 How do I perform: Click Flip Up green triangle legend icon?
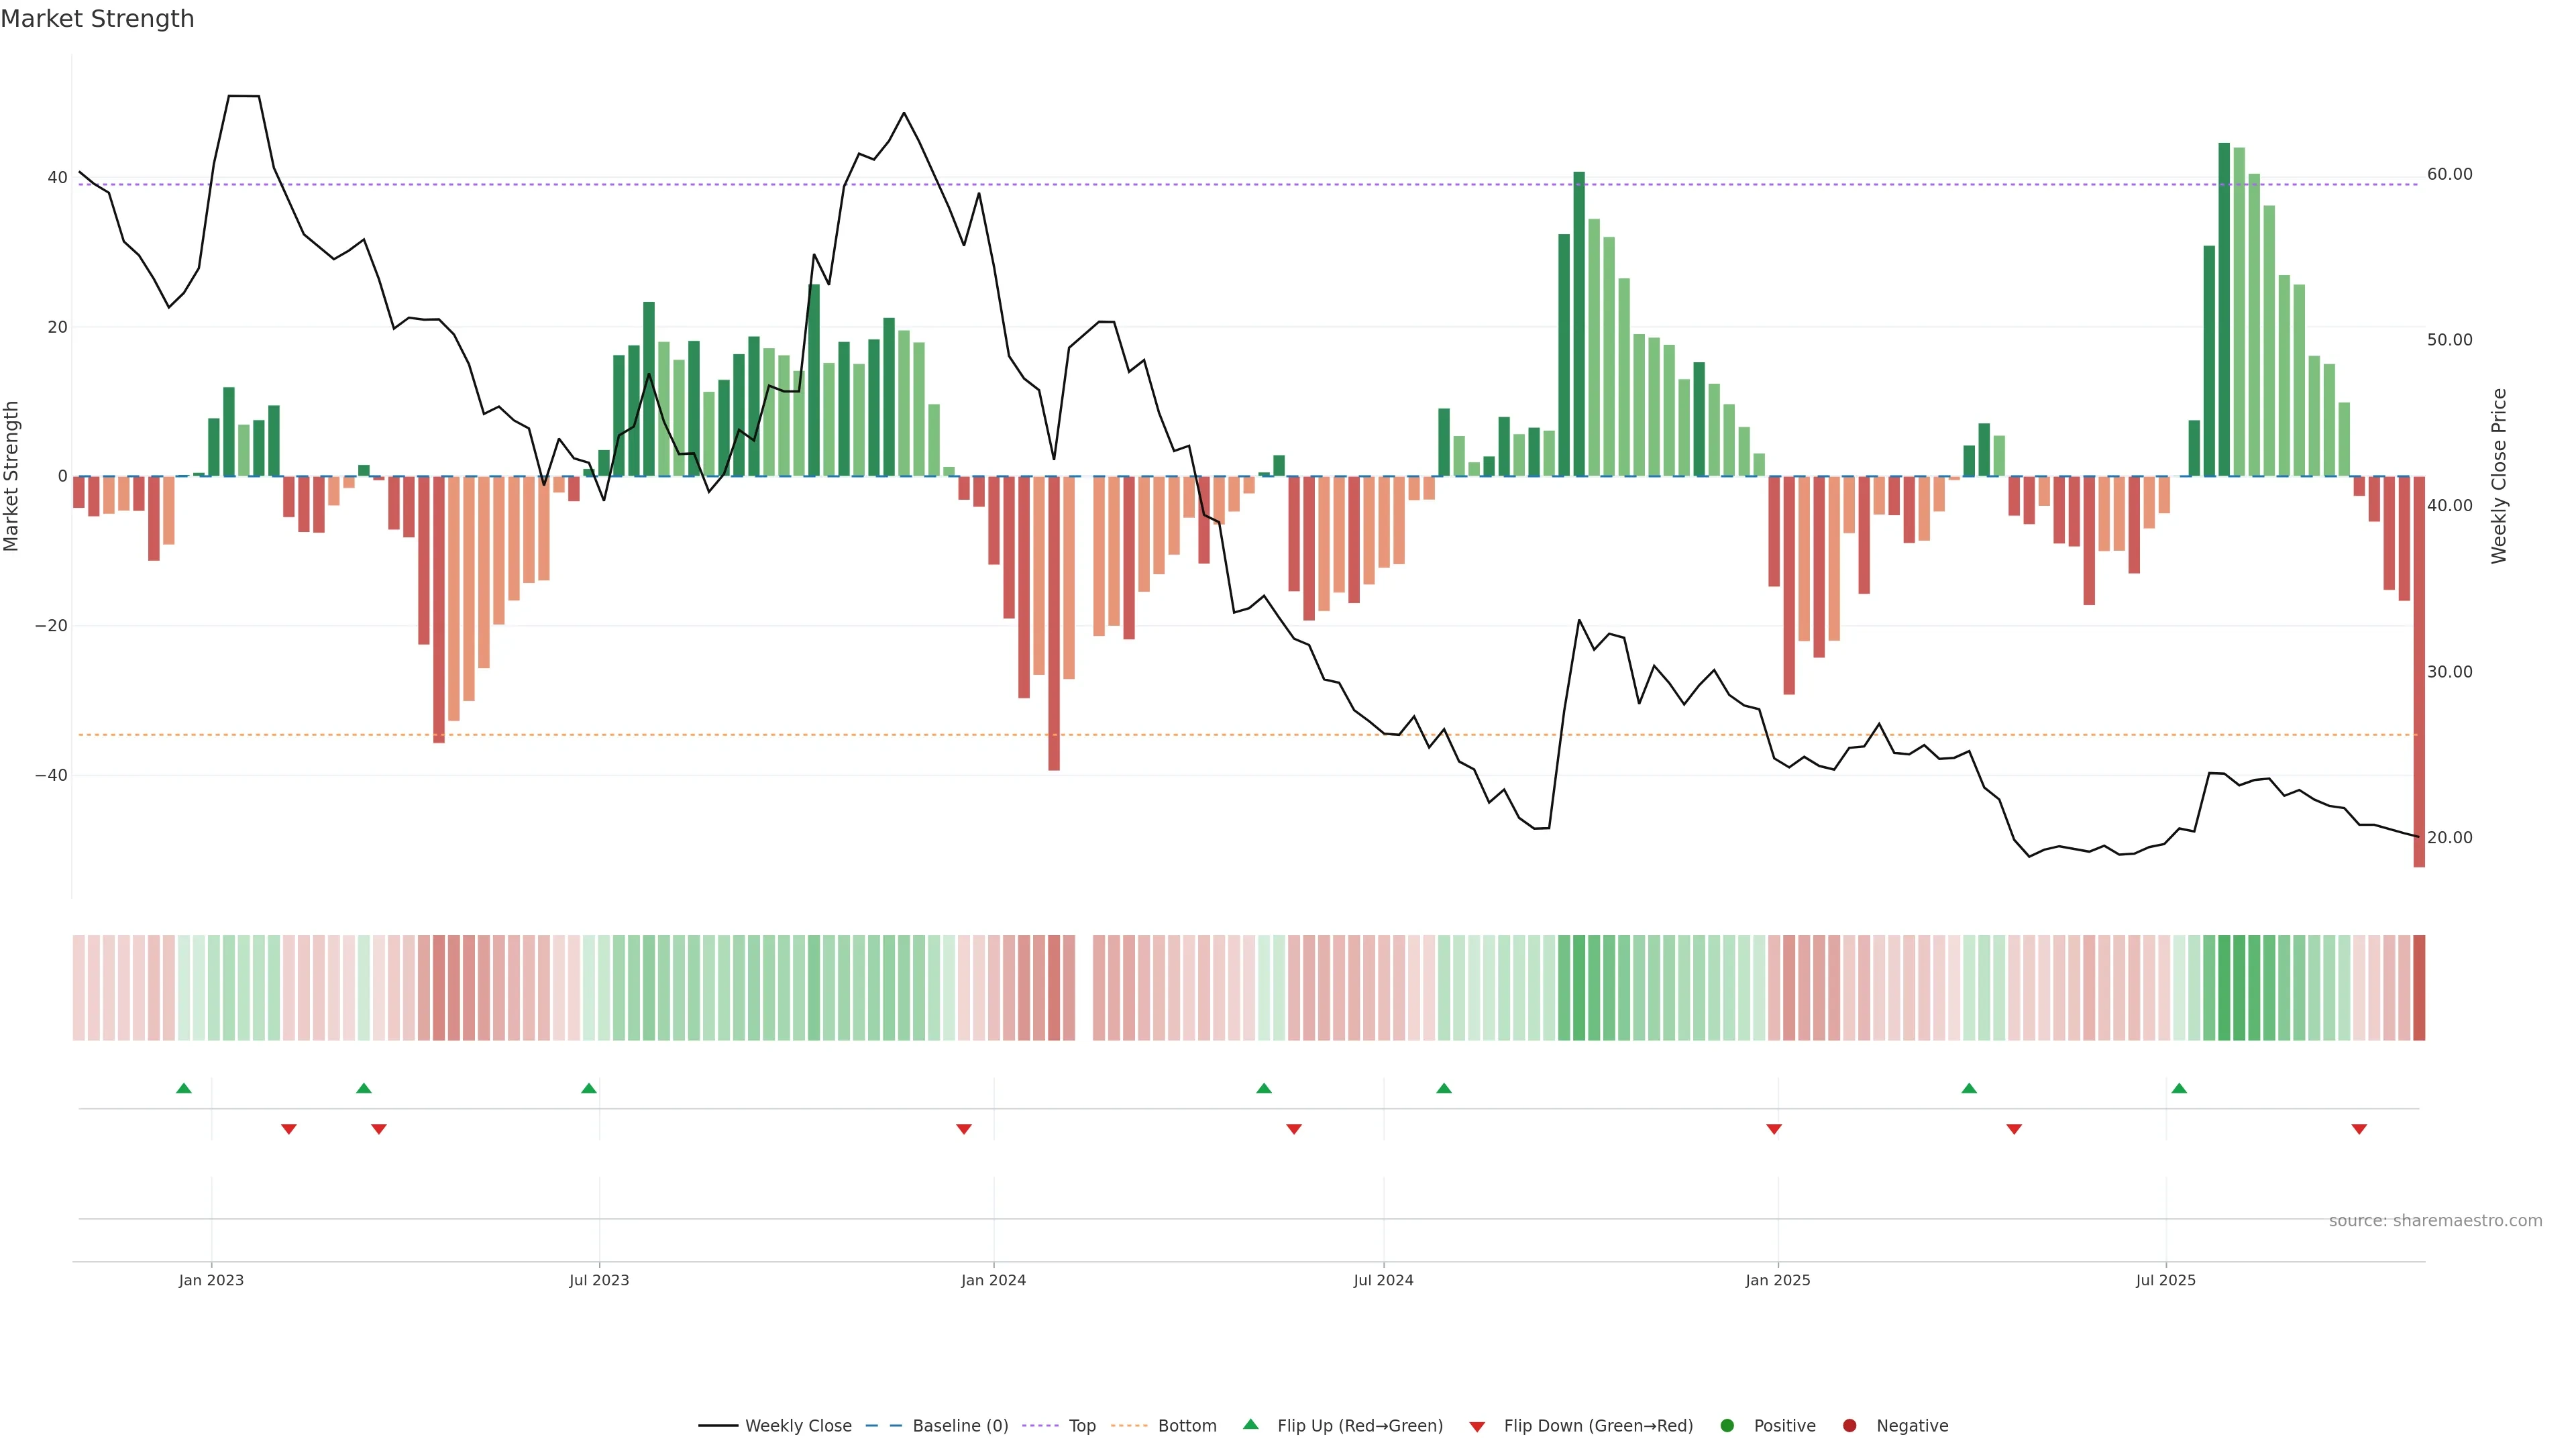coord(1250,1425)
